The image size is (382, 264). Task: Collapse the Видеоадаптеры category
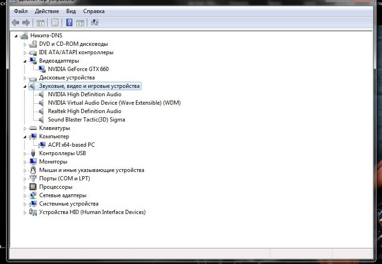click(25, 61)
